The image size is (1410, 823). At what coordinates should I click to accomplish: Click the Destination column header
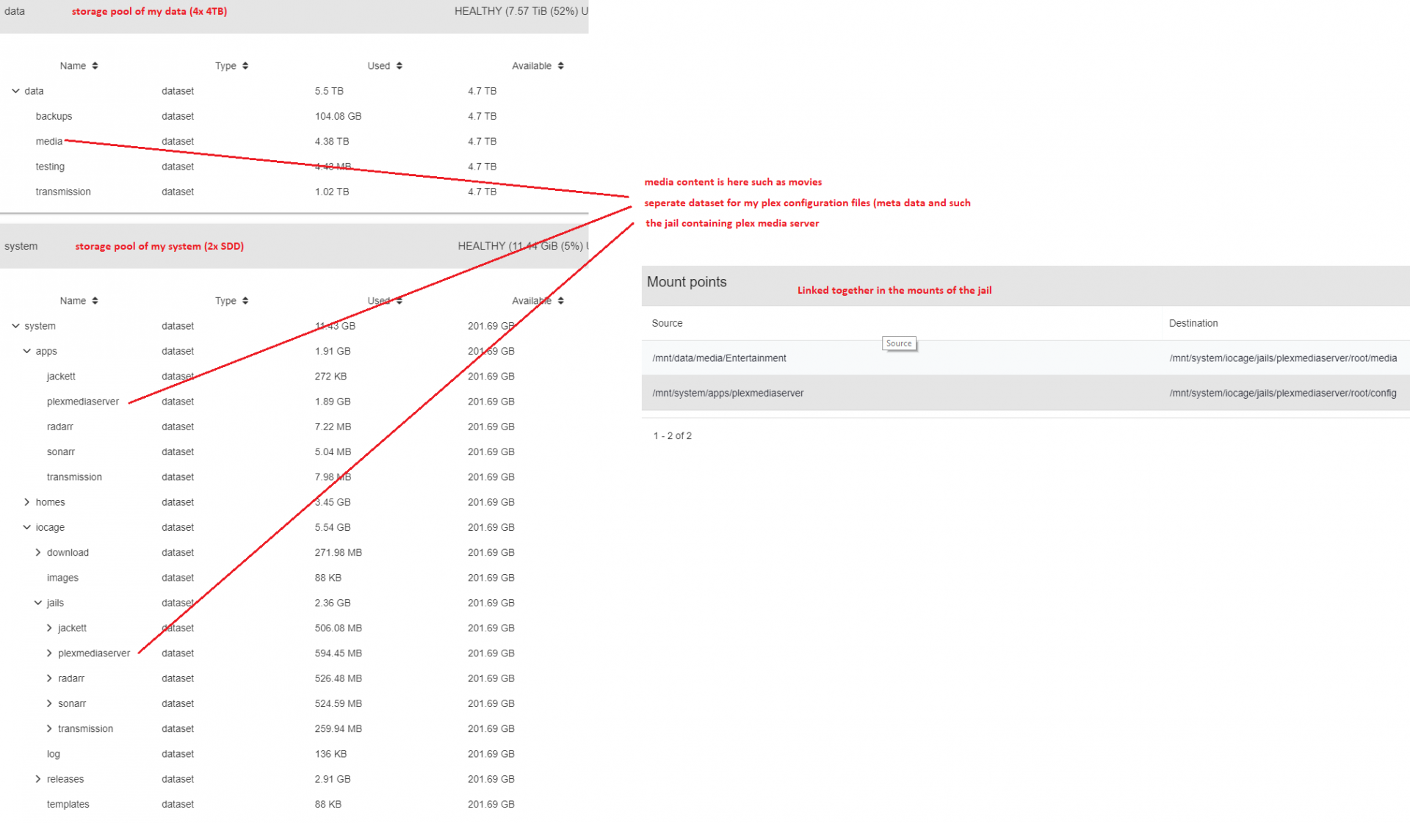1193,323
